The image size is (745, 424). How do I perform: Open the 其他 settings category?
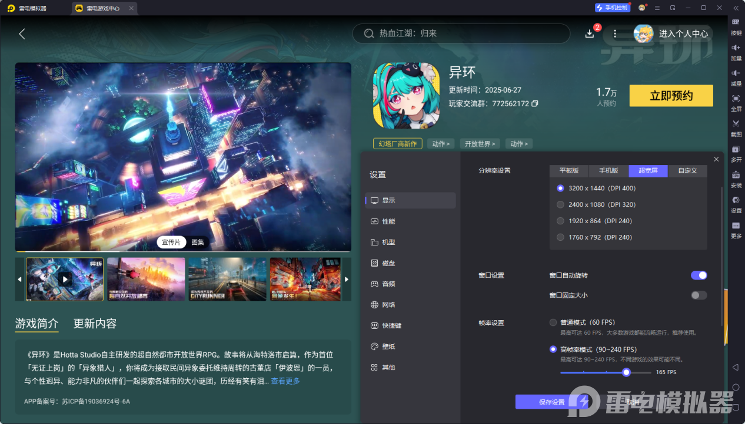click(x=410, y=367)
